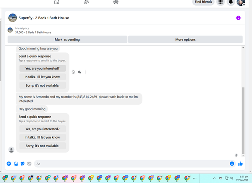Click Mark as pending
This screenshot has width=252, height=183.
[x=67, y=39]
